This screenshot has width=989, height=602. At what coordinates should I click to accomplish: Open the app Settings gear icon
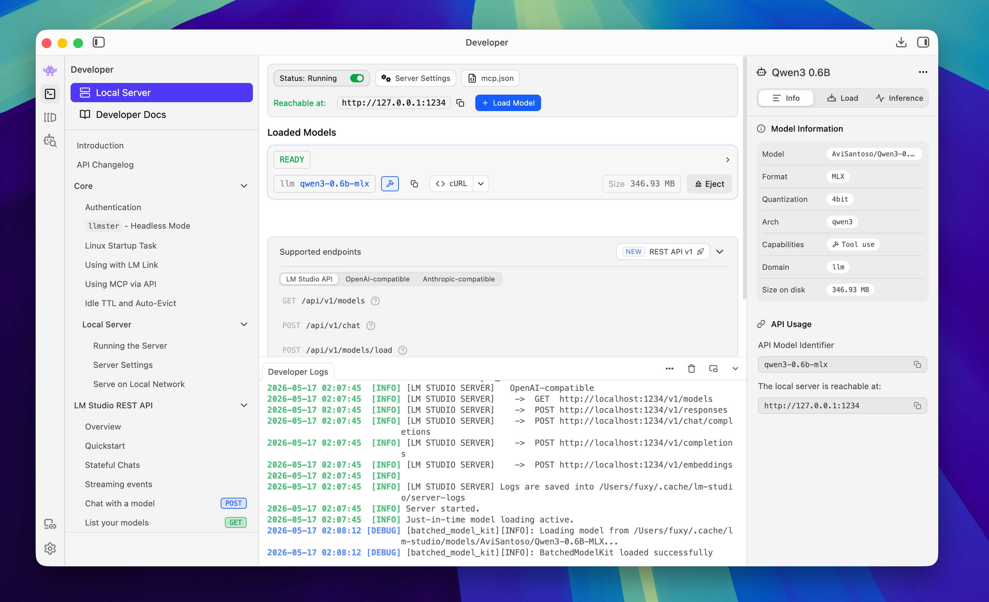50,548
